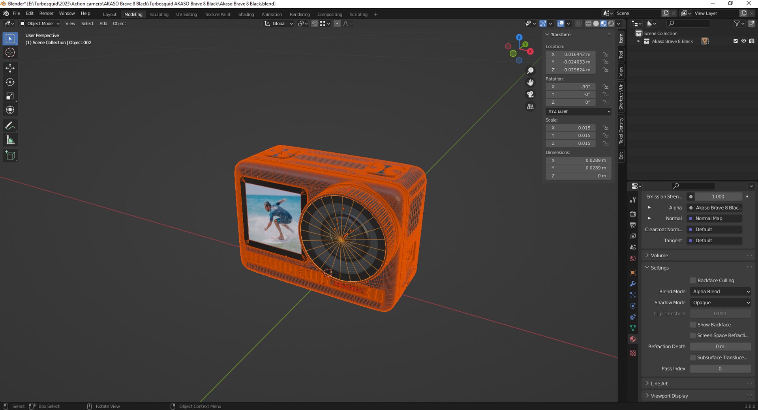Switch to the Shading workspace tab
The height and width of the screenshot is (410, 758).
[x=246, y=15]
